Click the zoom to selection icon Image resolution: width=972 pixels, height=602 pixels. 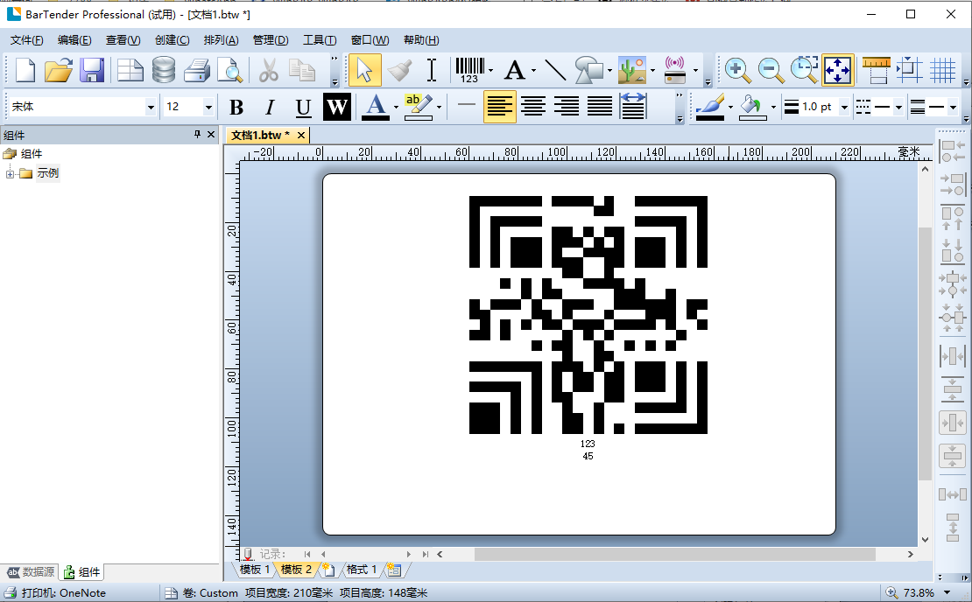coord(804,69)
